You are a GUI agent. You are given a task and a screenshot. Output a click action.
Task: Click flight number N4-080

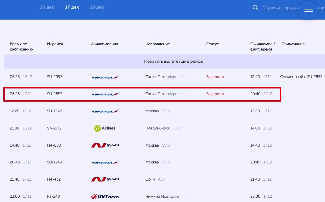[54, 145]
